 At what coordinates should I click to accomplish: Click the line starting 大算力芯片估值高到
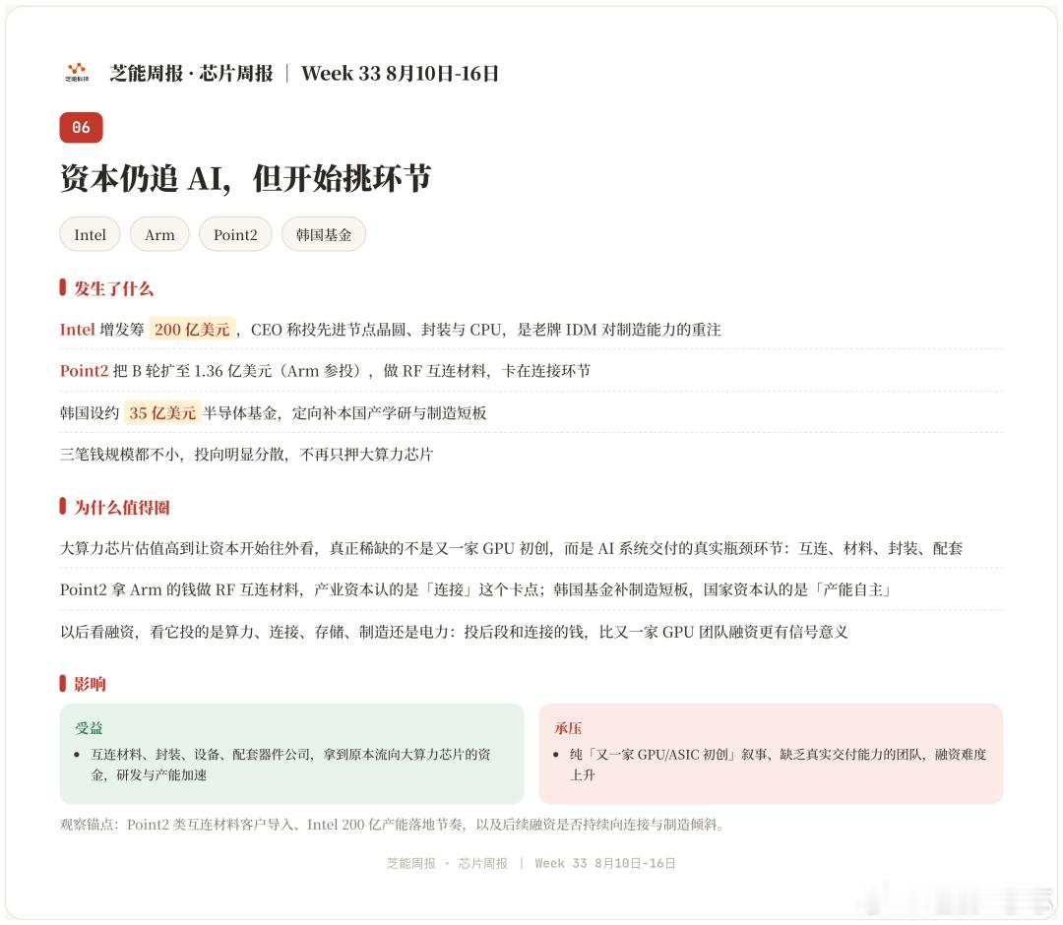point(511,548)
